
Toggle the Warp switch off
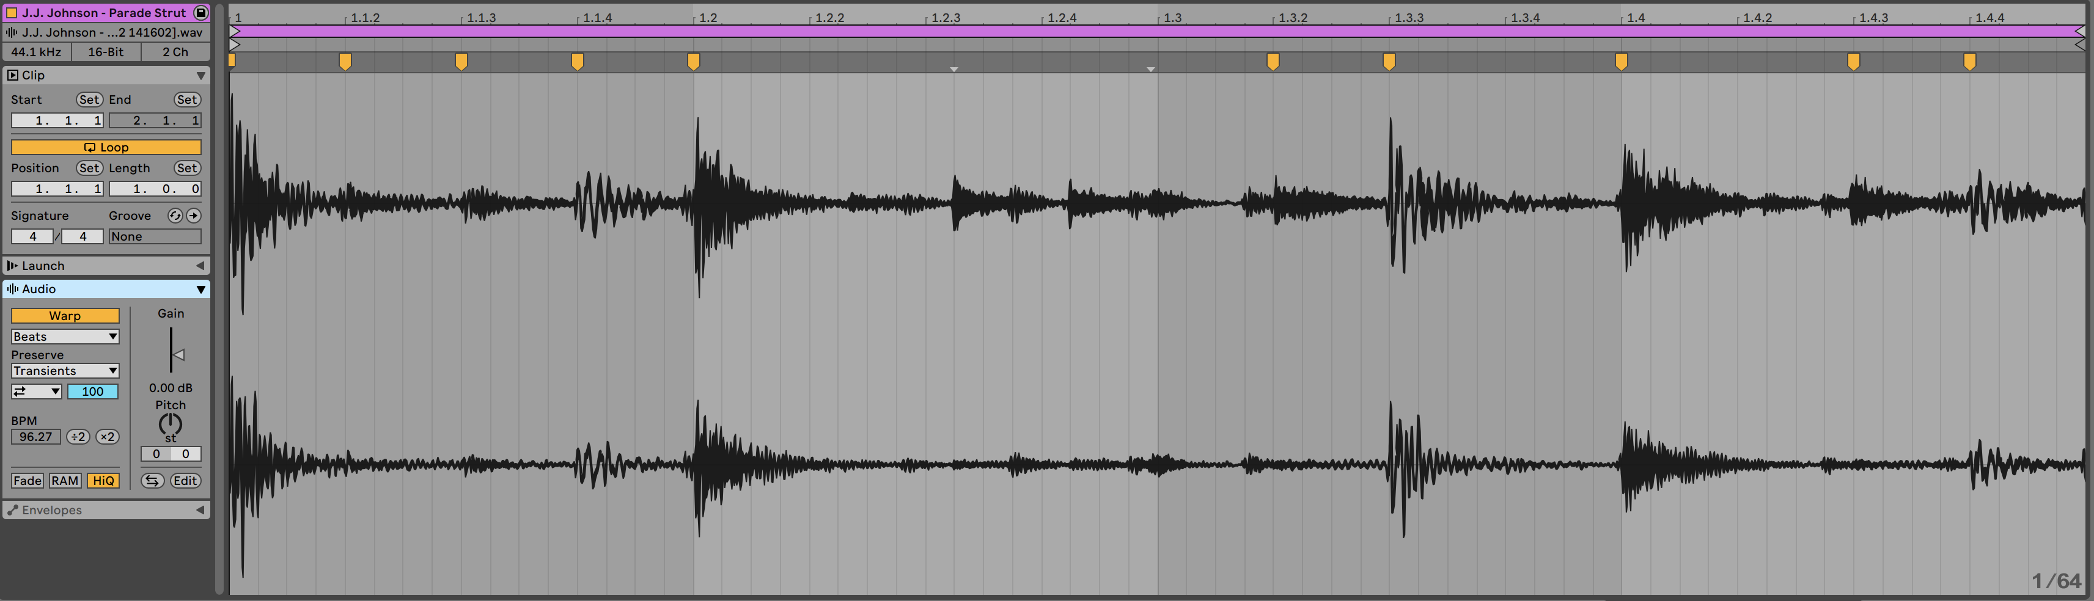pos(65,316)
